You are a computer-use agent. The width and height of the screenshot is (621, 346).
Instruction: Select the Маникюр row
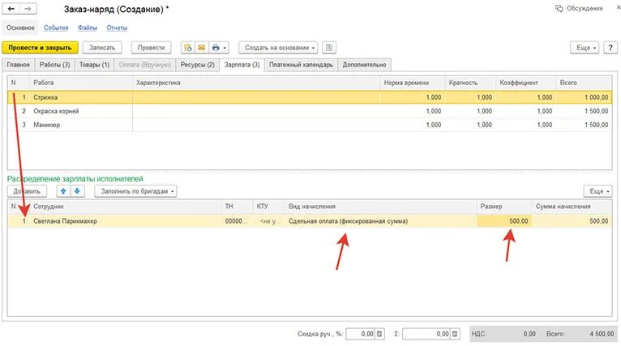pyautogui.click(x=310, y=125)
